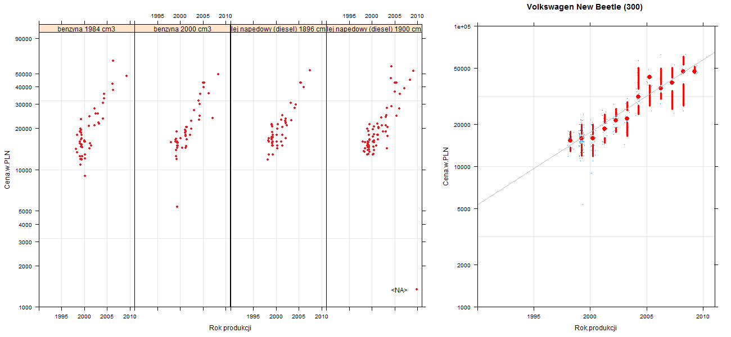
Task: Click the "50000" tick label on the Volkswagen plot
Action: [x=463, y=69]
